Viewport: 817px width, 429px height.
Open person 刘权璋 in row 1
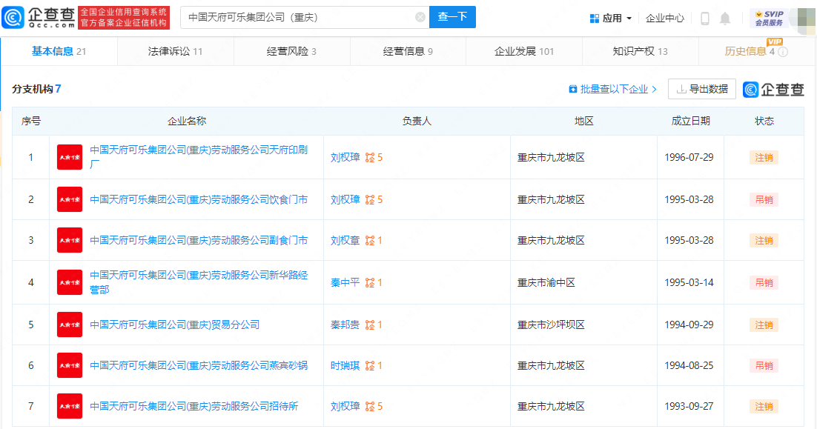click(x=345, y=157)
